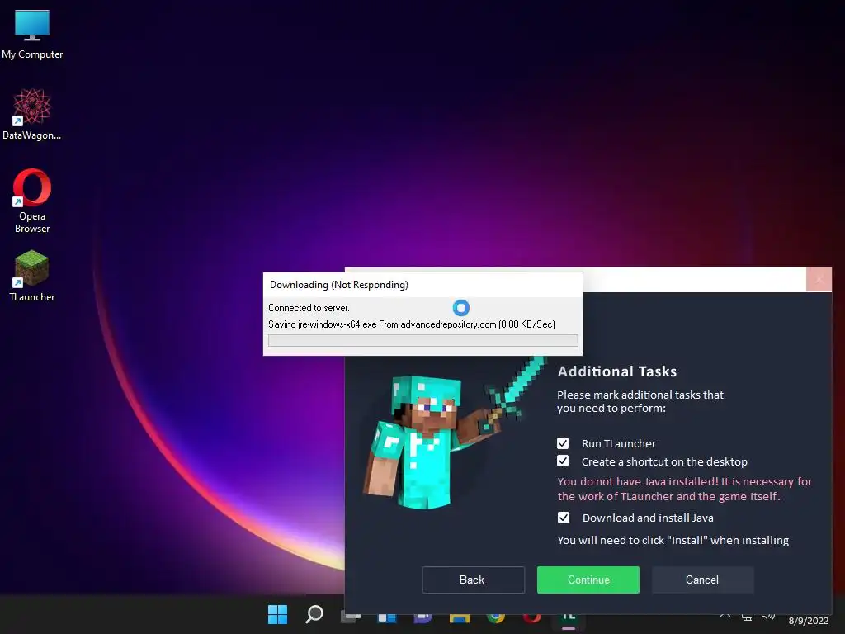845x634 pixels.
Task: Click the Connected to server status text
Action: click(x=309, y=308)
